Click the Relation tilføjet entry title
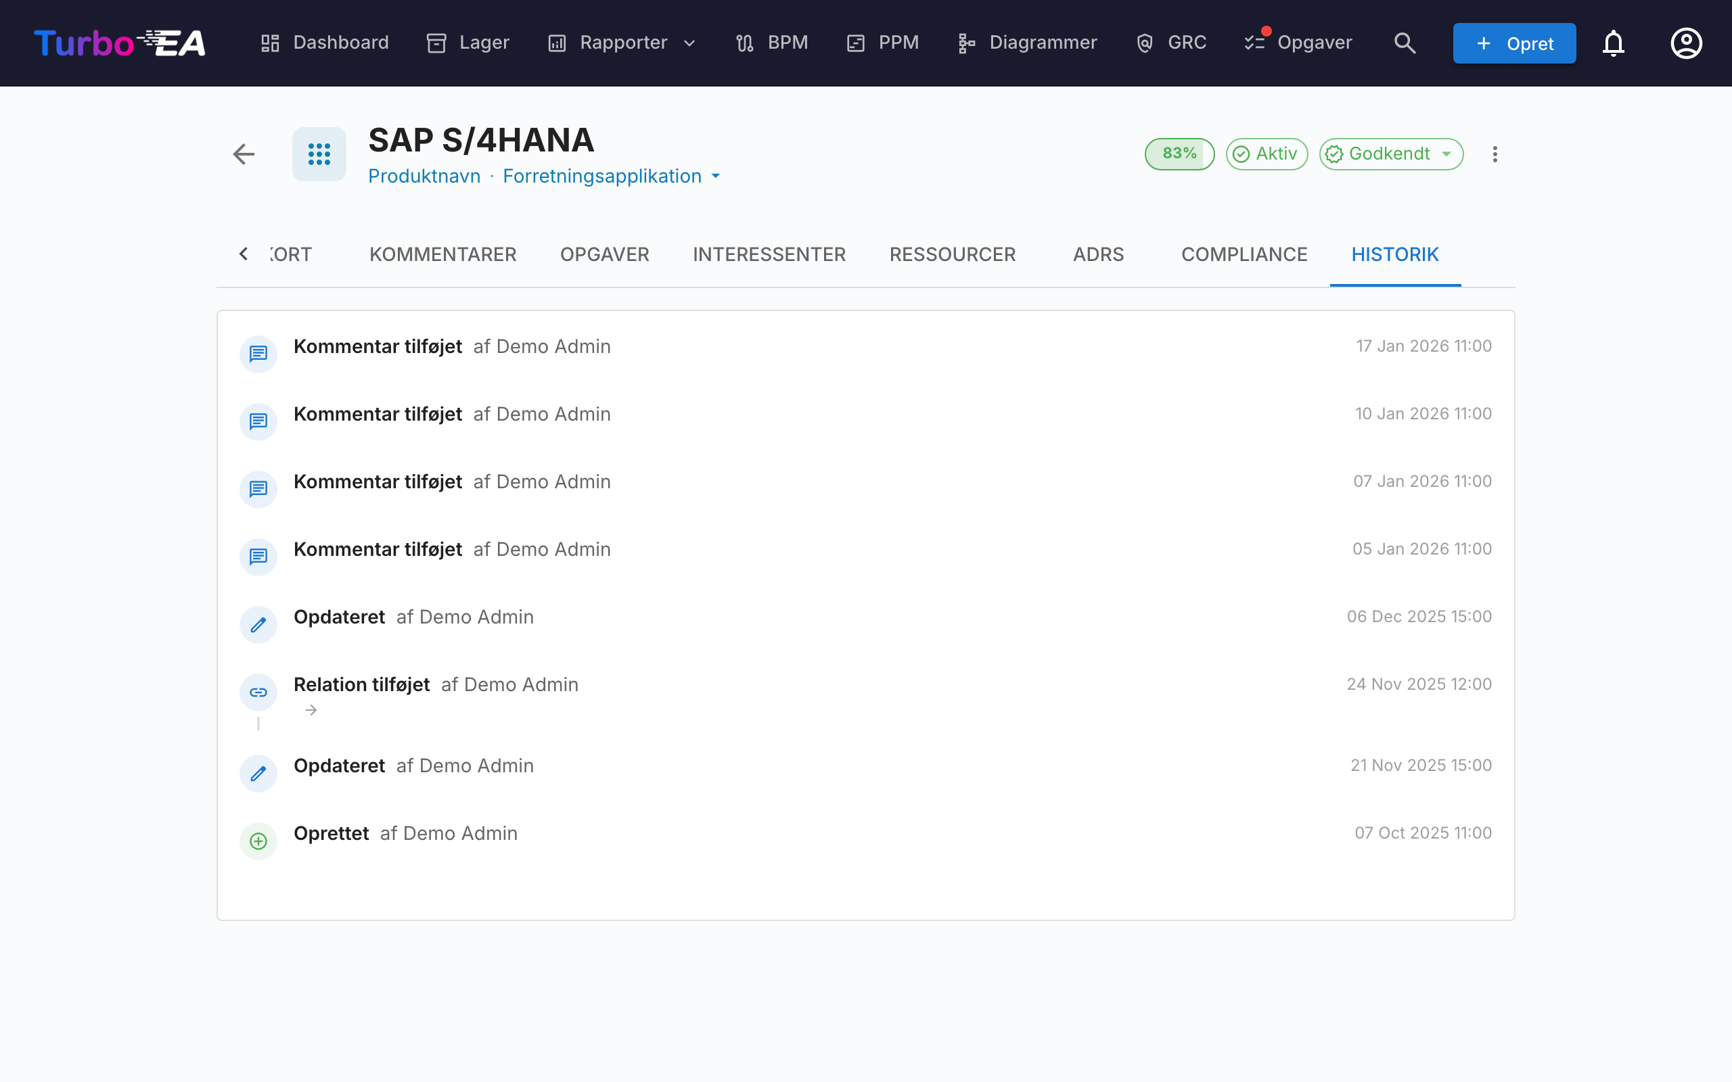This screenshot has height=1082, width=1732. coord(361,685)
